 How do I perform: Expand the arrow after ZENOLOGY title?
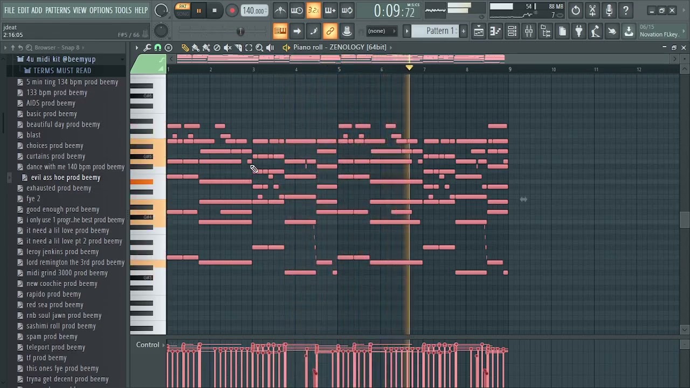[391, 47]
